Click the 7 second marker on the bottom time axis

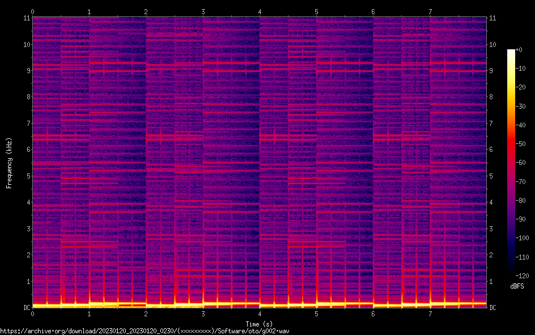pos(430,313)
